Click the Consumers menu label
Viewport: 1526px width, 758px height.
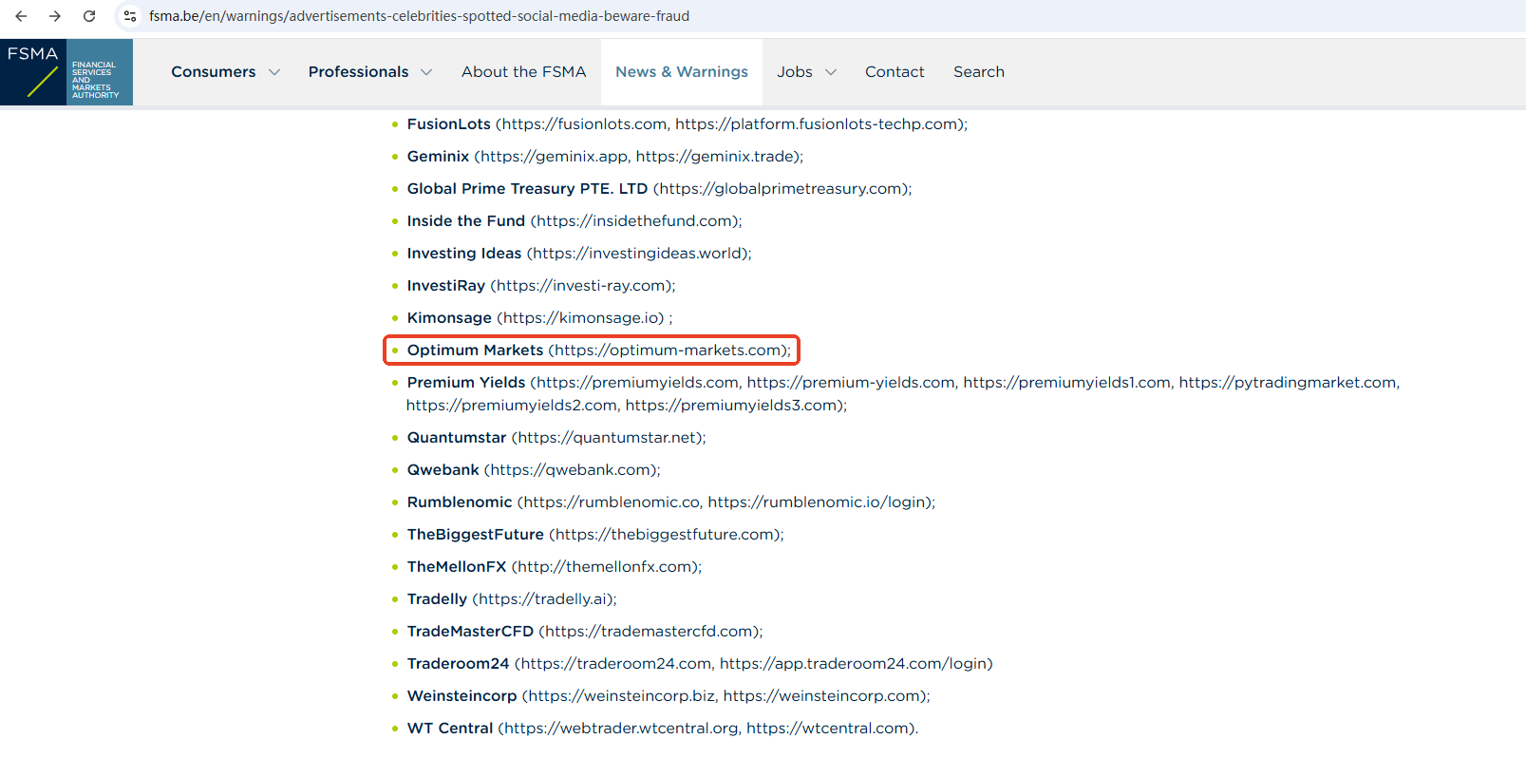(x=214, y=72)
